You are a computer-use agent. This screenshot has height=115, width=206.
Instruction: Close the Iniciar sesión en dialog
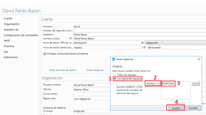point(198,59)
